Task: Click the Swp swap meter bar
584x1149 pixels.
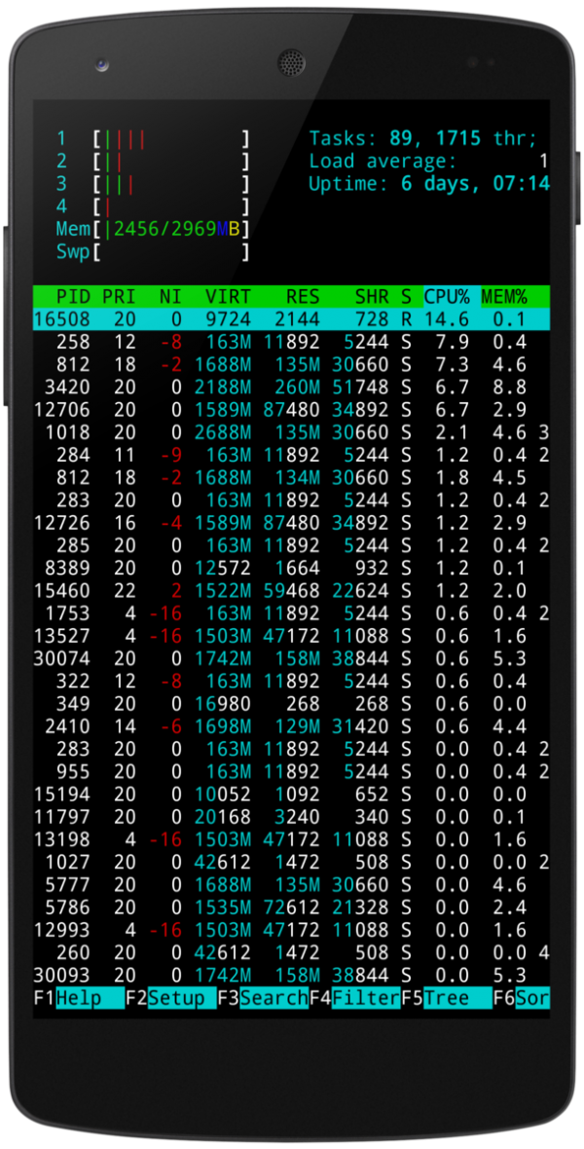Action: (171, 252)
